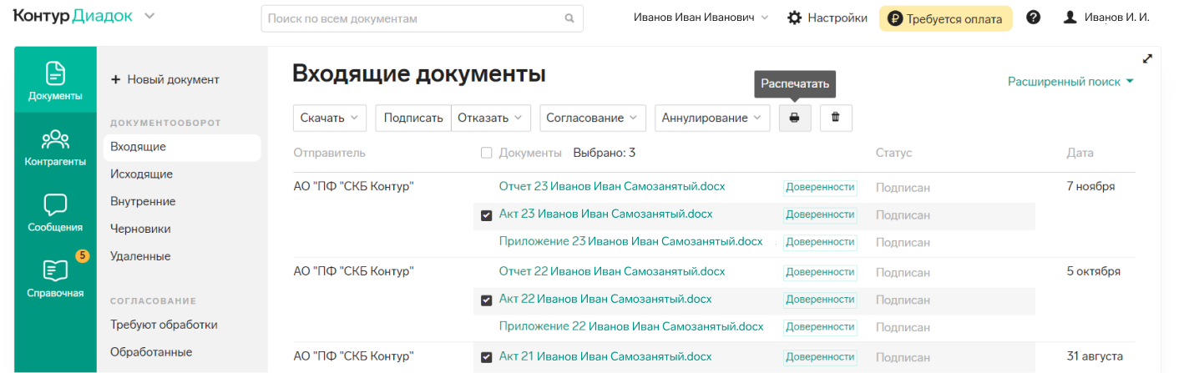
Task: Toggle the select-all Документы checkbox
Action: click(487, 153)
